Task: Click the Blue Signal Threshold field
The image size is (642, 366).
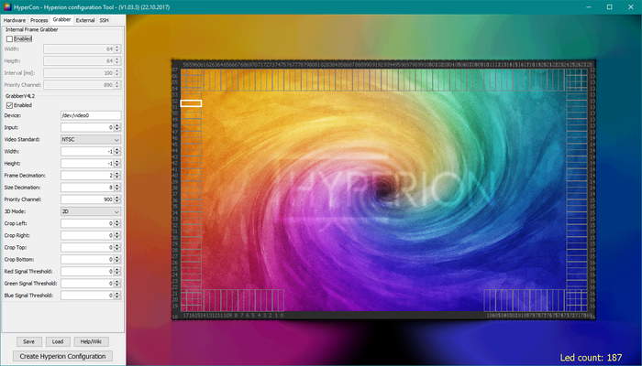Action: click(84, 296)
